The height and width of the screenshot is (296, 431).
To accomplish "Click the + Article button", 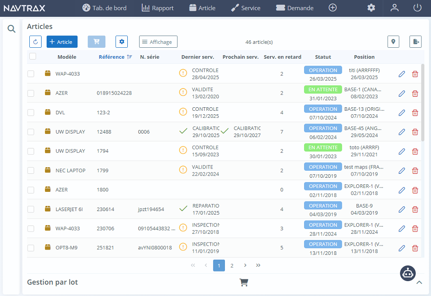I will click(x=62, y=42).
